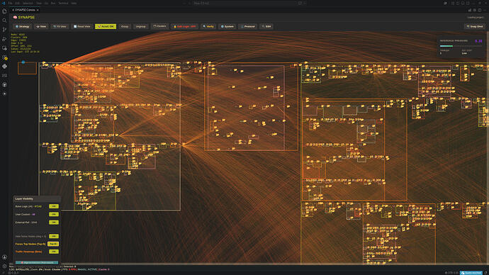The height and width of the screenshot is (275, 489).
Task: Toggle the Hide Noise Nodes switch
Action: (x=54, y=236)
